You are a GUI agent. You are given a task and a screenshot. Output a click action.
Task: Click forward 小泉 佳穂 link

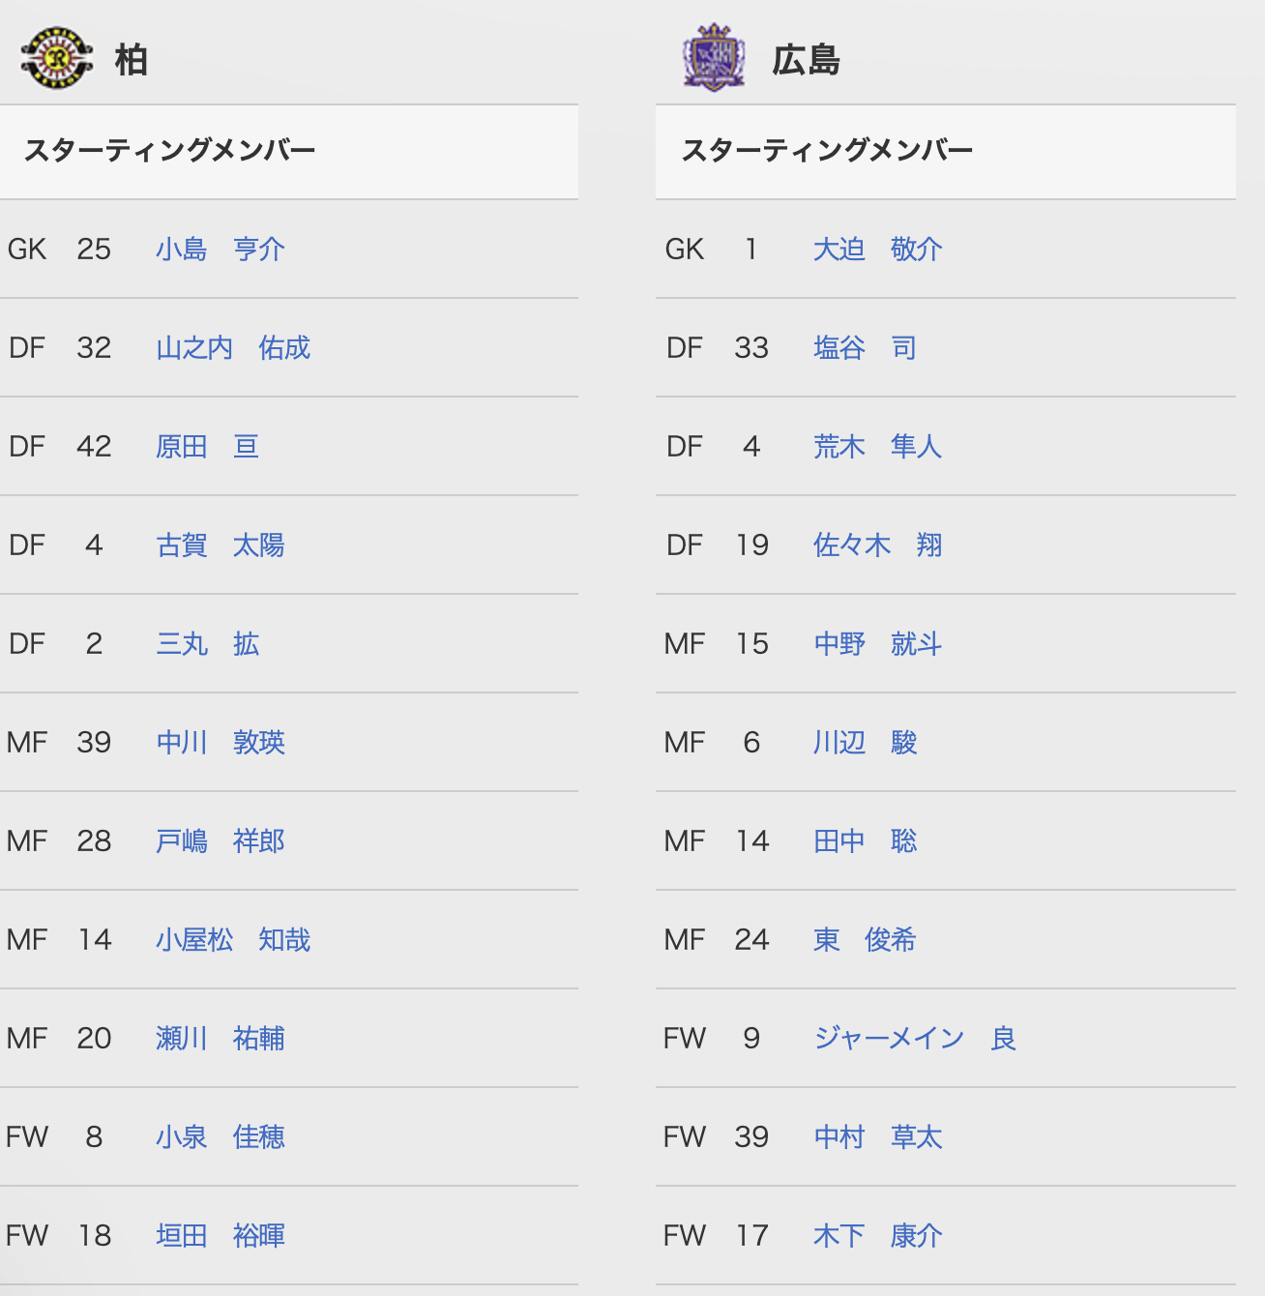(x=220, y=1137)
